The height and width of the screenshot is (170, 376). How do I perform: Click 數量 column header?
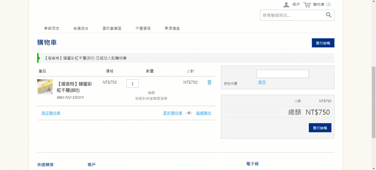(x=150, y=71)
